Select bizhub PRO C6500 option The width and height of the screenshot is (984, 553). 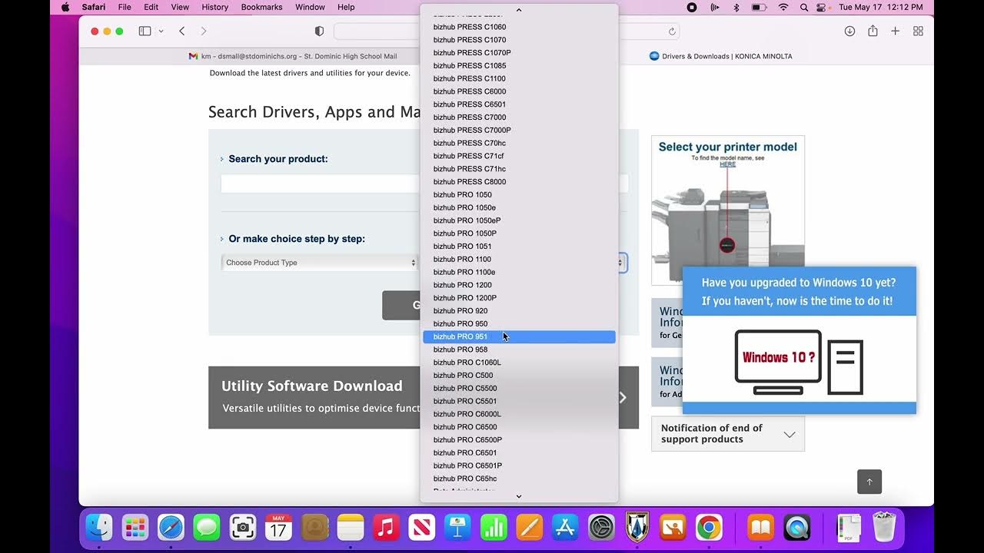click(x=519, y=427)
